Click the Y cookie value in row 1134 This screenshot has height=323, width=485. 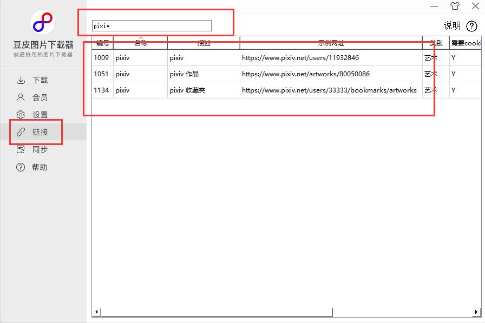pyautogui.click(x=453, y=90)
